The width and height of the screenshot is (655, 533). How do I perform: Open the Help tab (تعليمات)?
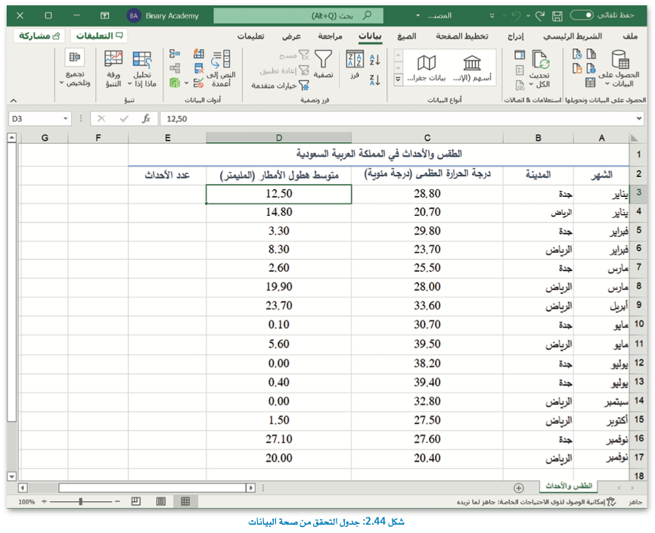pos(250,36)
